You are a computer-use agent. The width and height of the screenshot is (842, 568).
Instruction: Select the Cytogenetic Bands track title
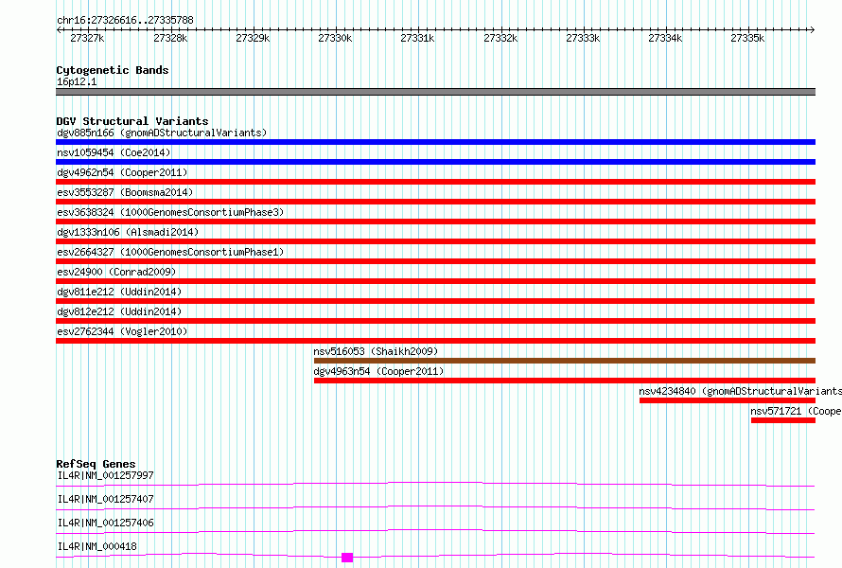[x=113, y=70]
